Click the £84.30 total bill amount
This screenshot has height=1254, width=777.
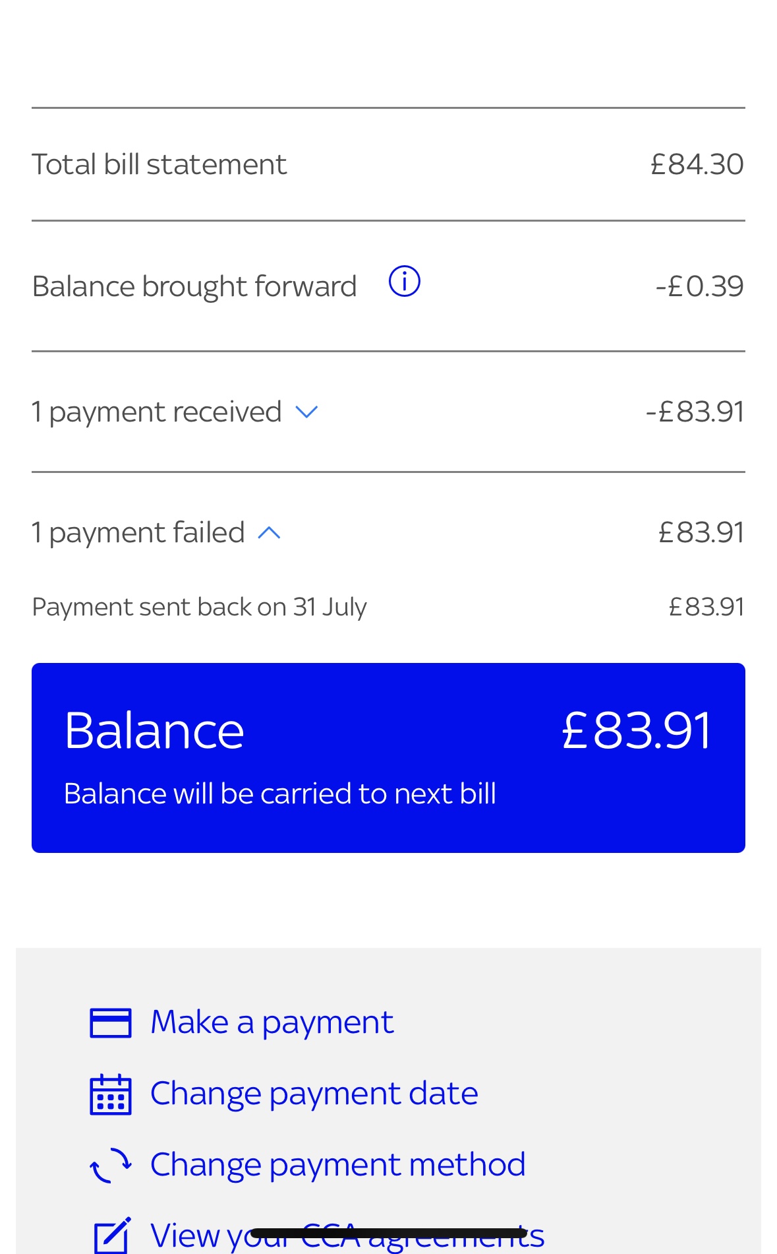697,164
